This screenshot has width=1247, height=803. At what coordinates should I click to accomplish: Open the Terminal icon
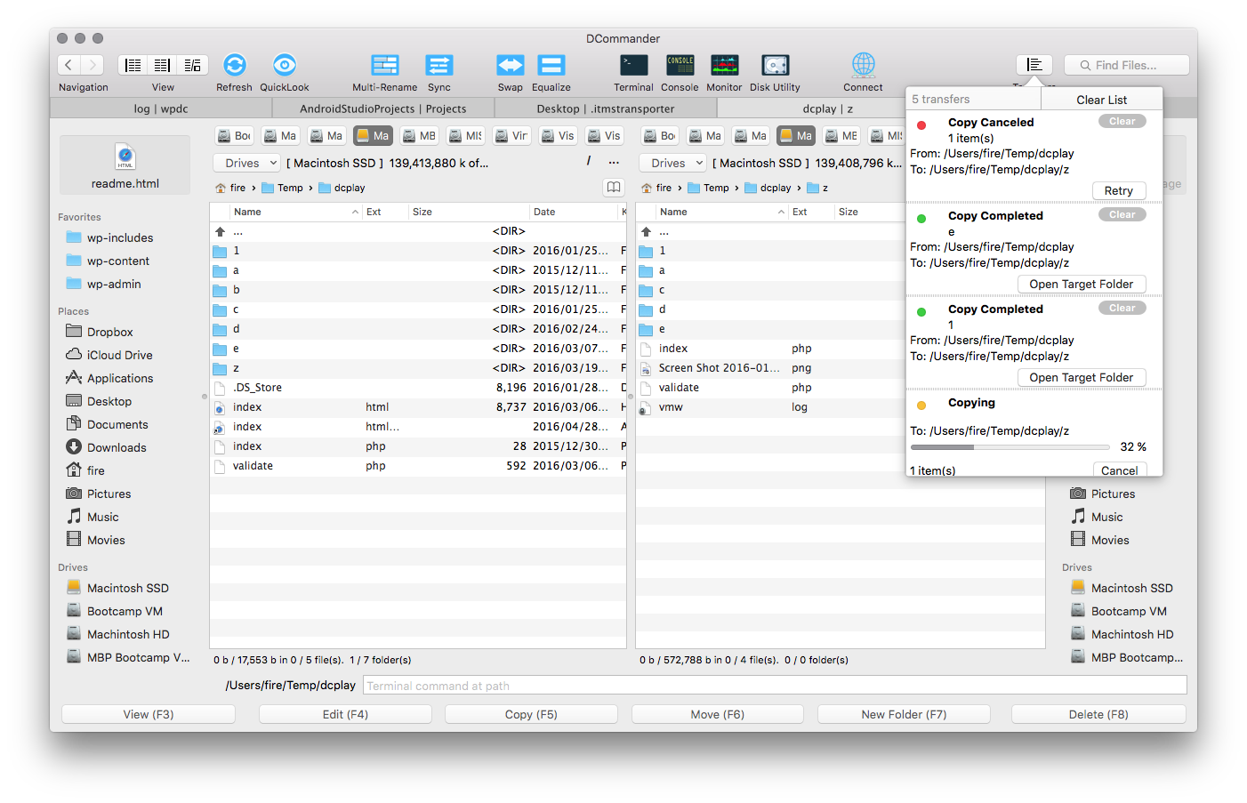pos(634,65)
